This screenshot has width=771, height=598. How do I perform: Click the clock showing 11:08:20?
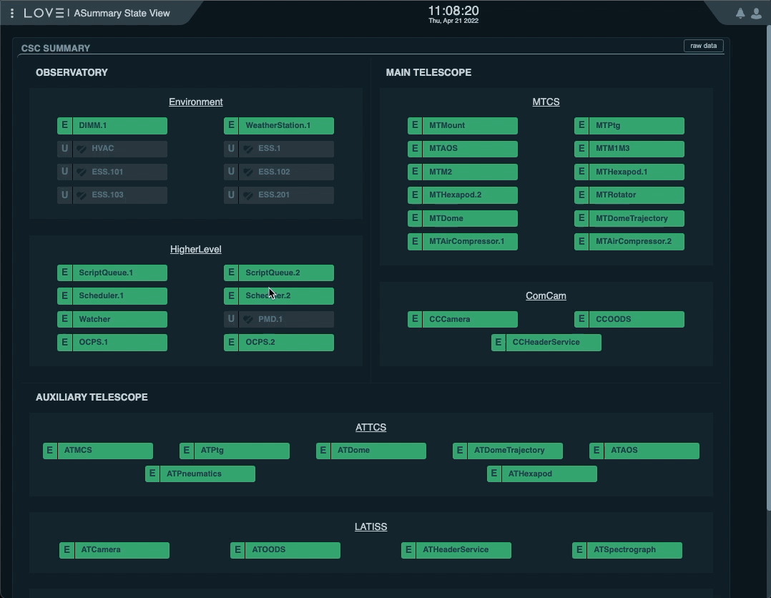click(x=453, y=11)
